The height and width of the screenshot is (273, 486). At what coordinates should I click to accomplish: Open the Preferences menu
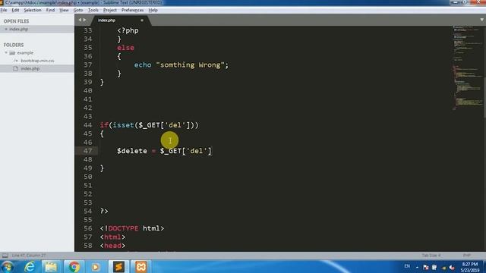click(132, 10)
